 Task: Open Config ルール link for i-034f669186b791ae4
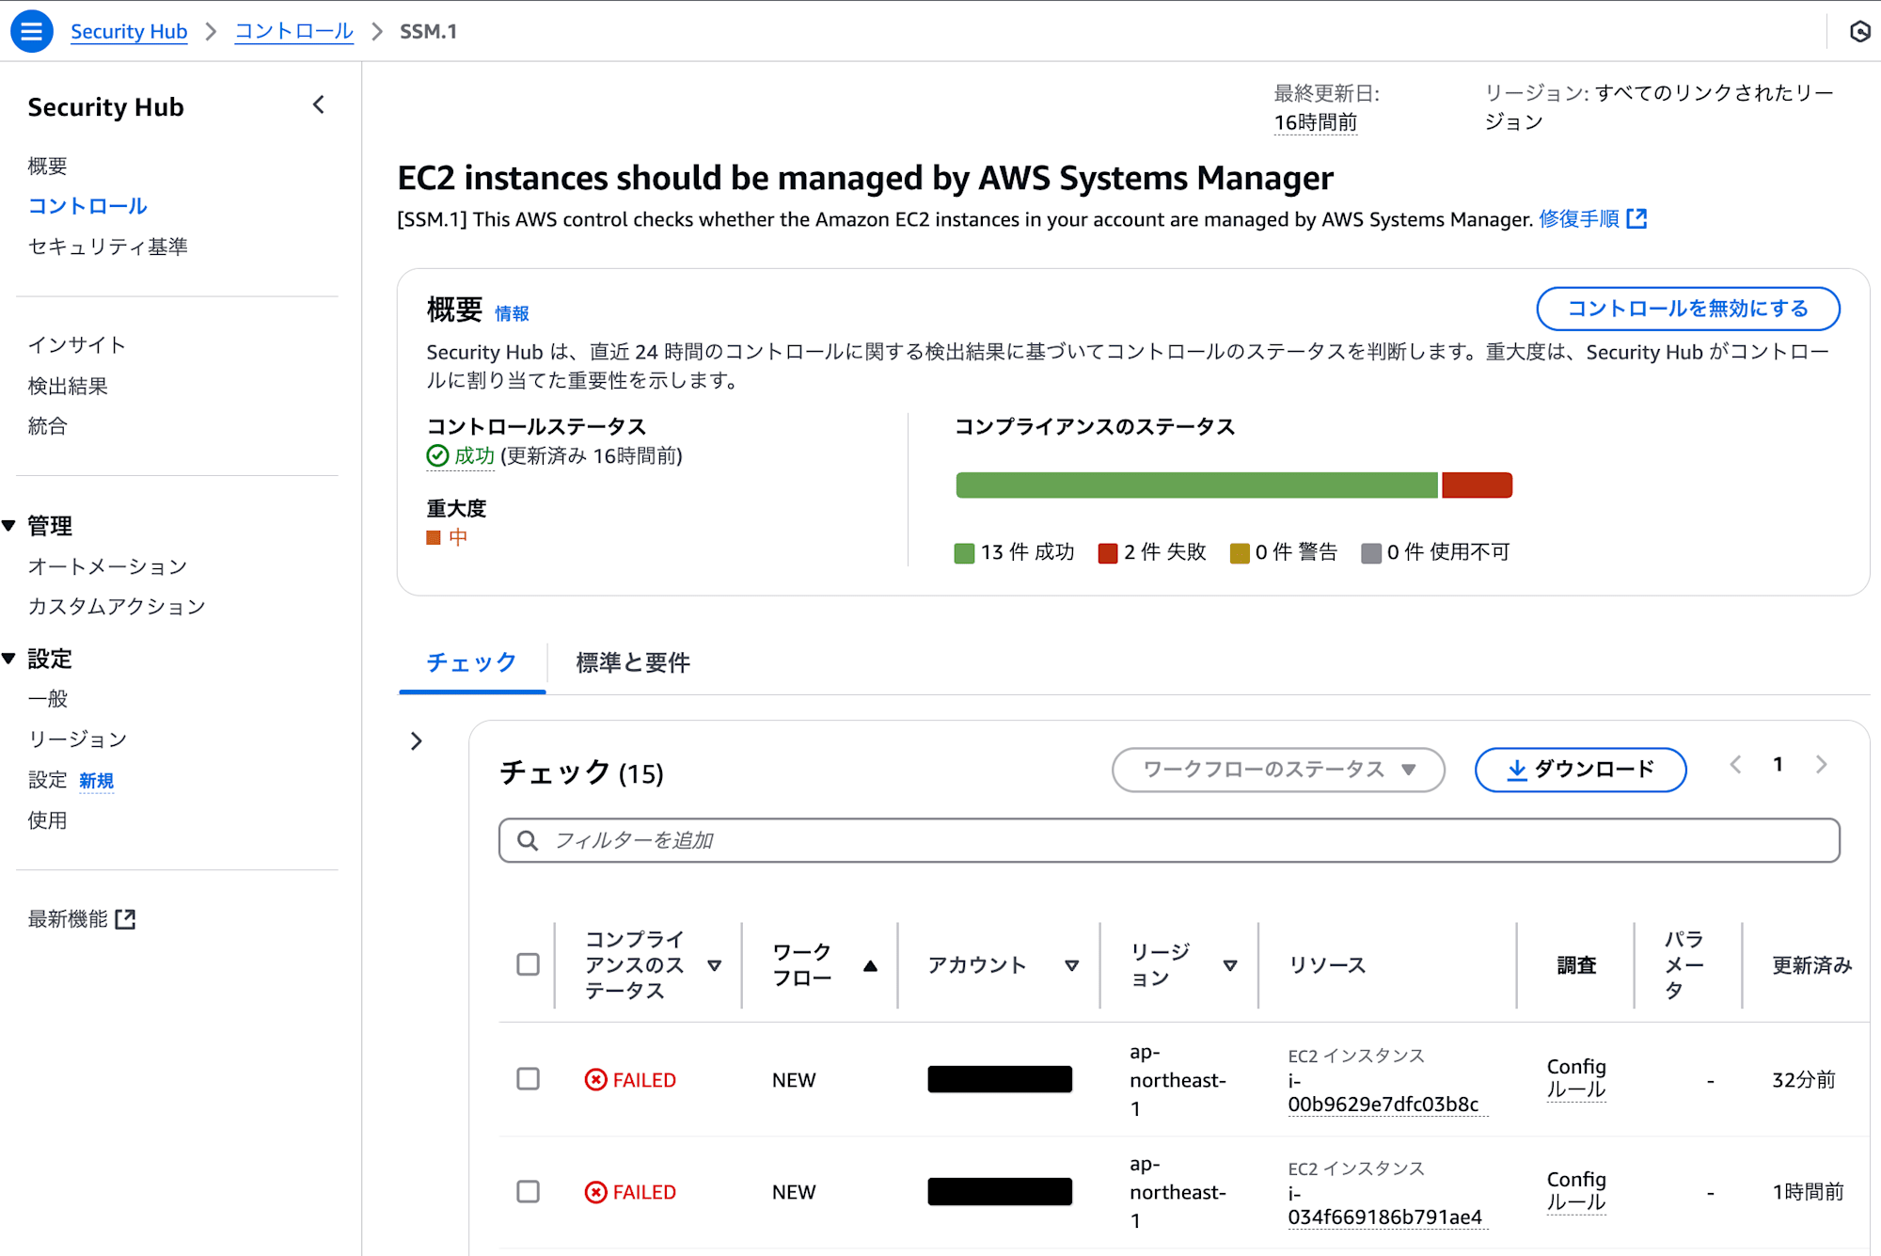pyautogui.click(x=1577, y=1191)
